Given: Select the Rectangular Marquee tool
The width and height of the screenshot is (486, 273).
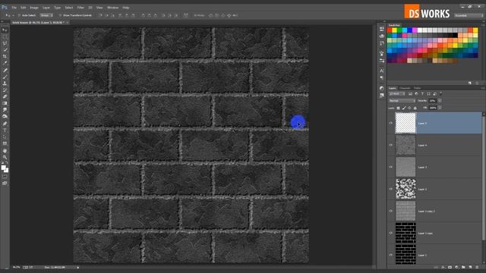Looking at the screenshot, I should click(5, 37).
